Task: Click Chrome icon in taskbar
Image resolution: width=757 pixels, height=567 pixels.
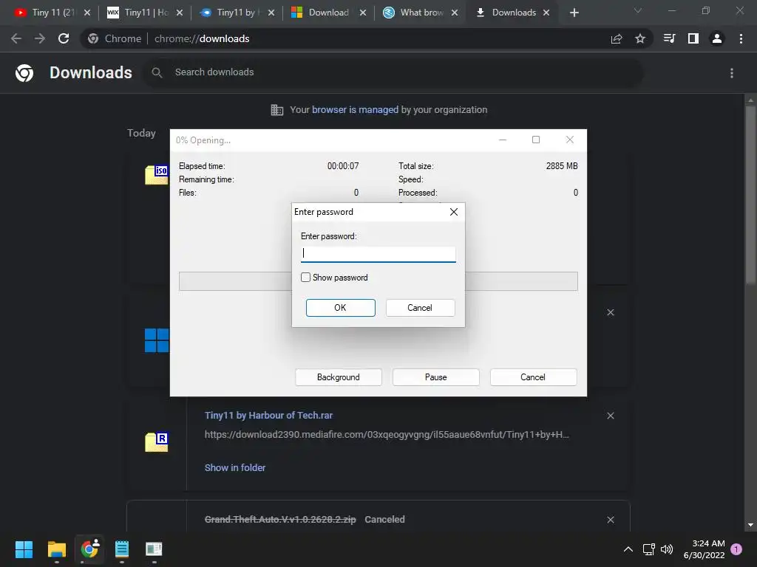Action: [89, 549]
